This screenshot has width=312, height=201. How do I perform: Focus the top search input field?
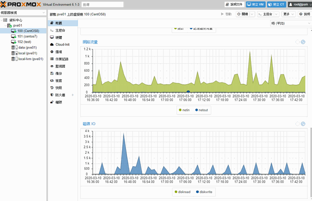pyautogui.click(x=103, y=4)
